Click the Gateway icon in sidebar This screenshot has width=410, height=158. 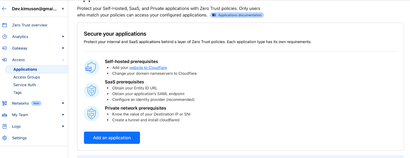[4, 48]
